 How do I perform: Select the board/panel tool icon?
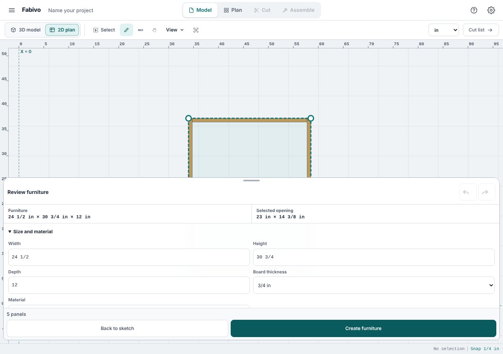pyautogui.click(x=141, y=30)
